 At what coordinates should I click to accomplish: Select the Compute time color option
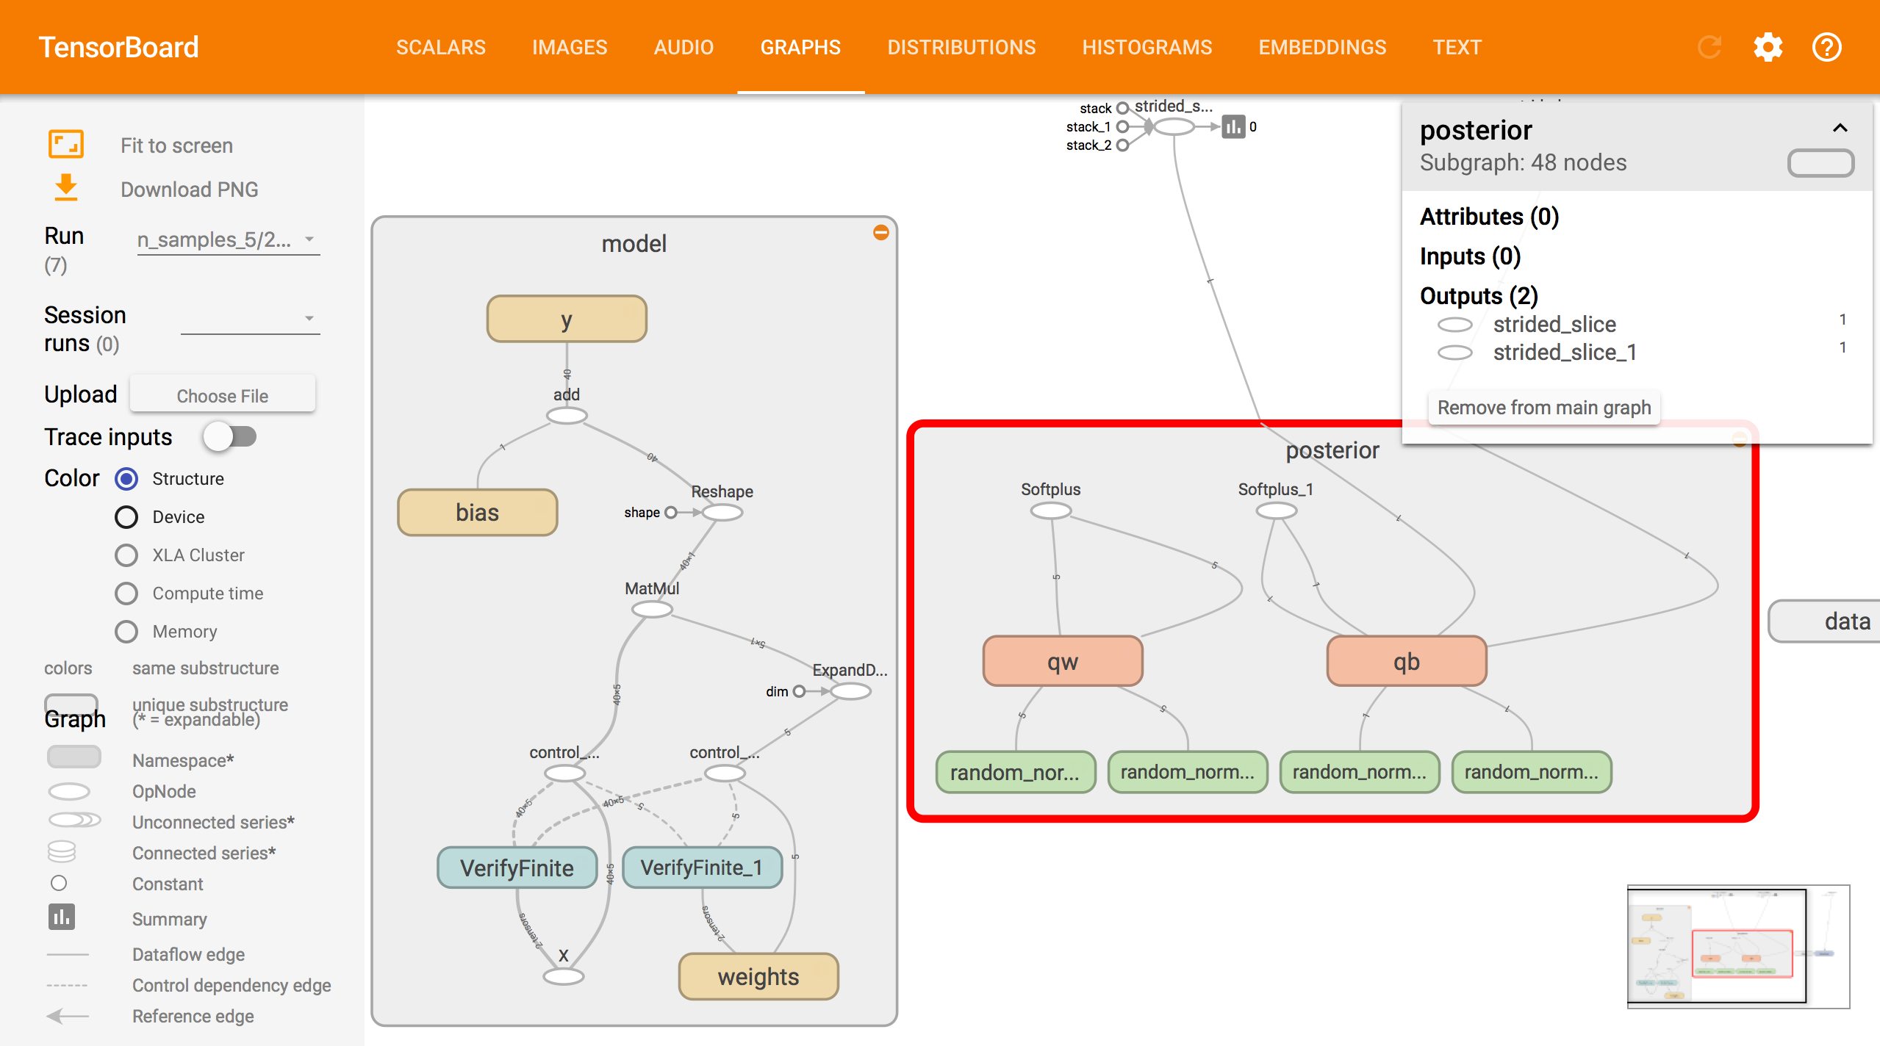pyautogui.click(x=126, y=594)
